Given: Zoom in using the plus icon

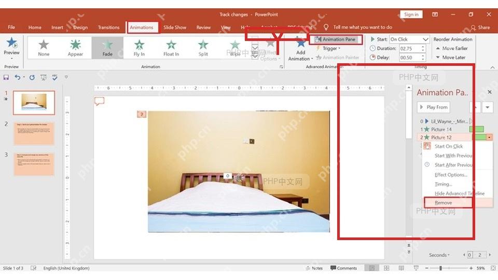Looking at the screenshot, I should (x=471, y=268).
